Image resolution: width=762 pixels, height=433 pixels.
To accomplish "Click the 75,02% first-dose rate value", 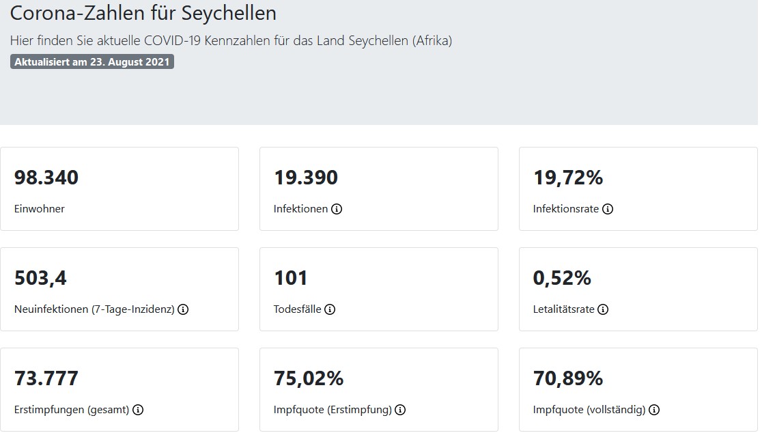I will [309, 378].
